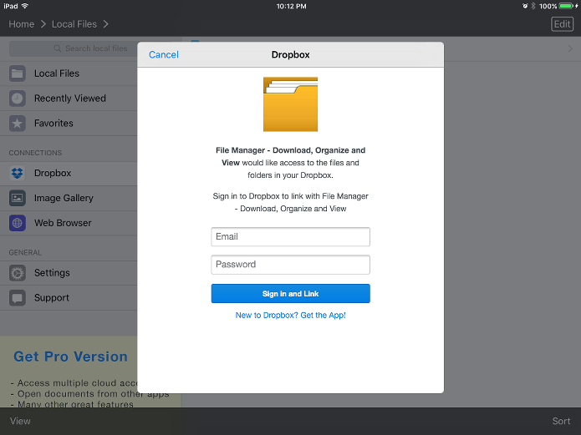Viewport: 581px width, 435px height.
Task: Click the Web Browser globe icon
Action: point(17,223)
